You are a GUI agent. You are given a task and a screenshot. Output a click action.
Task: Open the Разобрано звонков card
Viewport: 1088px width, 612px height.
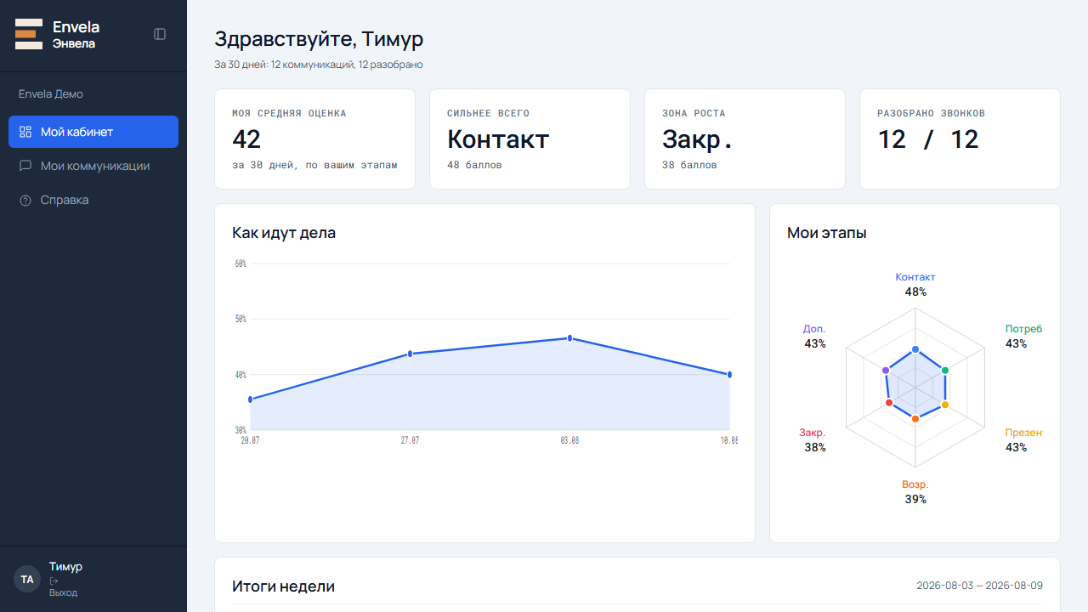pos(960,139)
